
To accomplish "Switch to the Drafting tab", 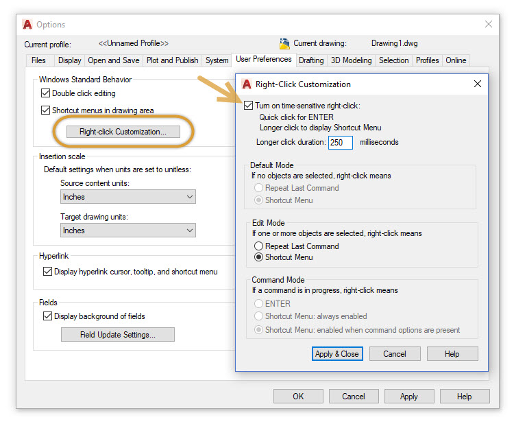I will [x=311, y=60].
